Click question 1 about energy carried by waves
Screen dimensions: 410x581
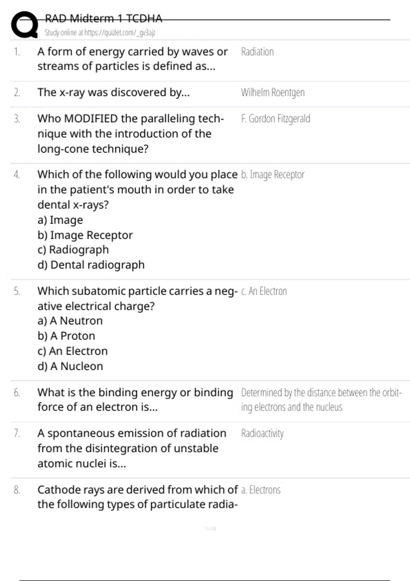coord(133,59)
